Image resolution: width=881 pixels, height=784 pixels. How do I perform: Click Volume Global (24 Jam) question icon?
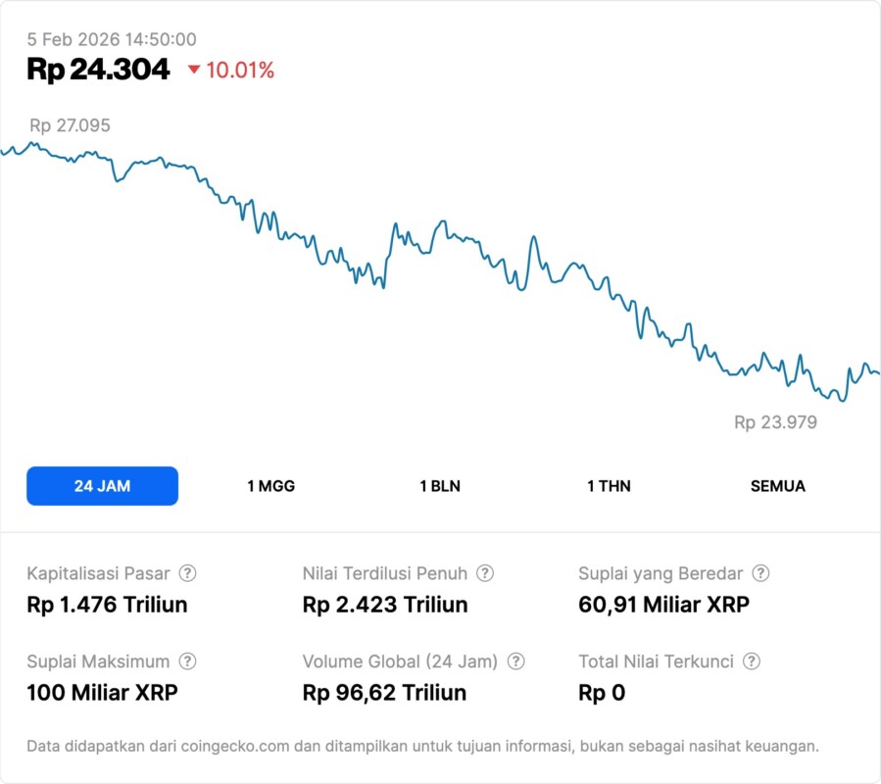point(515,661)
